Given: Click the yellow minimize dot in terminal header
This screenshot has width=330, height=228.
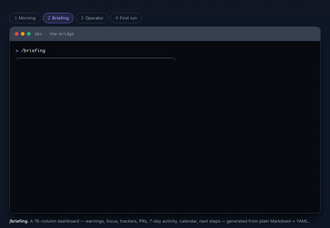Looking at the screenshot, I should click(x=23, y=34).
